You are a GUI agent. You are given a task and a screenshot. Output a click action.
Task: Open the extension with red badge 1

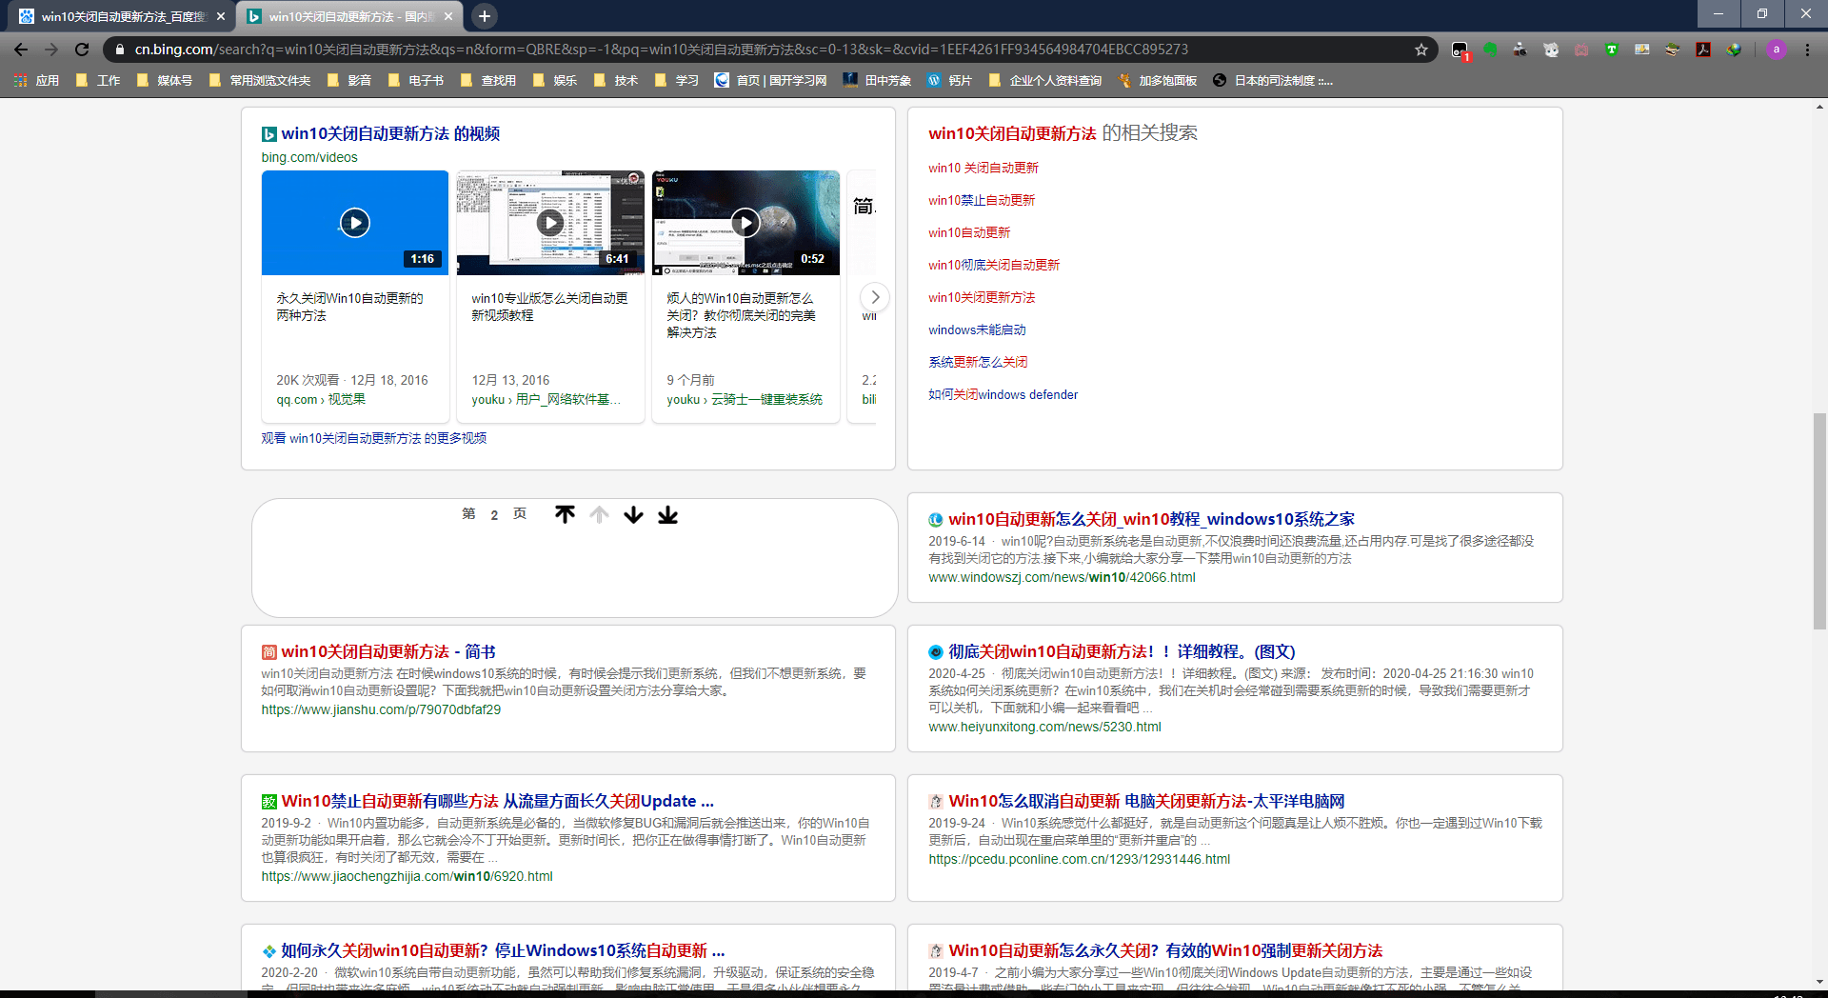[x=1460, y=50]
